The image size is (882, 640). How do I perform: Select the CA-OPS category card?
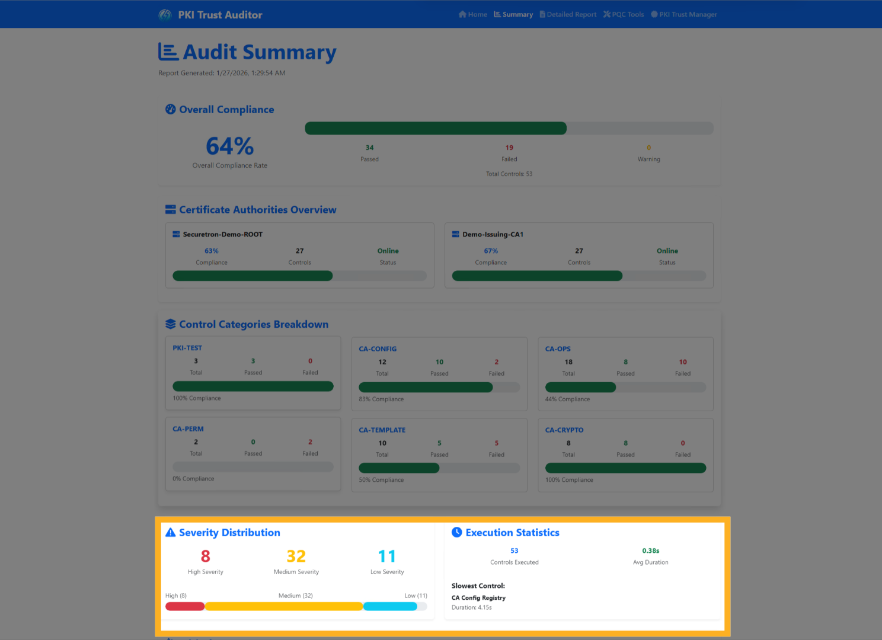(625, 373)
